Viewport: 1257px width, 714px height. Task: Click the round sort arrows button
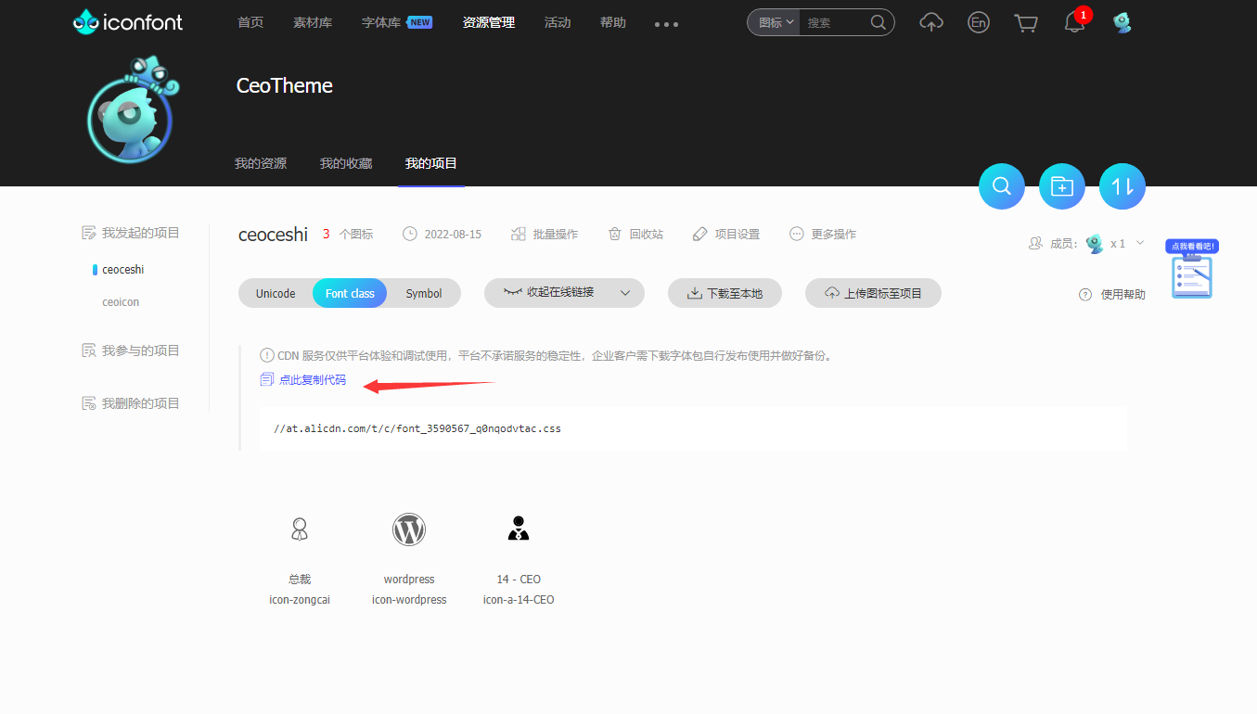click(1122, 186)
